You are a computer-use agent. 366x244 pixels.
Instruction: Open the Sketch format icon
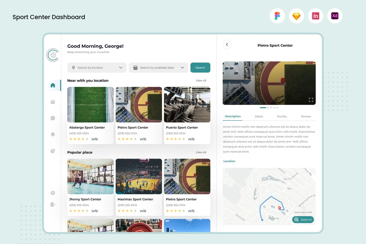coord(296,16)
